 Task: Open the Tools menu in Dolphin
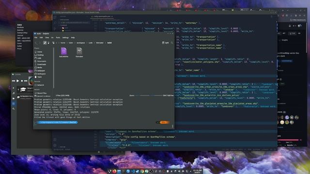click(58, 38)
